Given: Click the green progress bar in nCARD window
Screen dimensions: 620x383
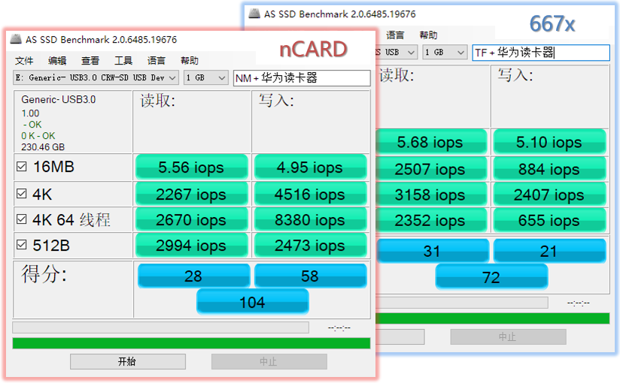Looking at the screenshot, I should (191, 343).
